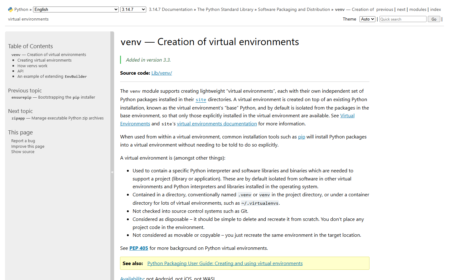Go to the next topic link in header
Viewport: 449px width, 280px height.
(401, 10)
